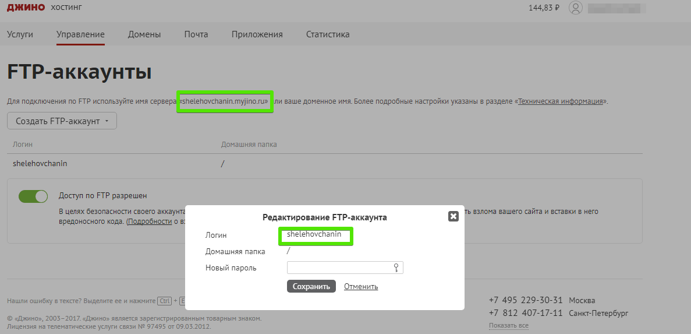The height and width of the screenshot is (334, 691).
Task: Toggle the FTP access switch
Action: tap(33, 196)
